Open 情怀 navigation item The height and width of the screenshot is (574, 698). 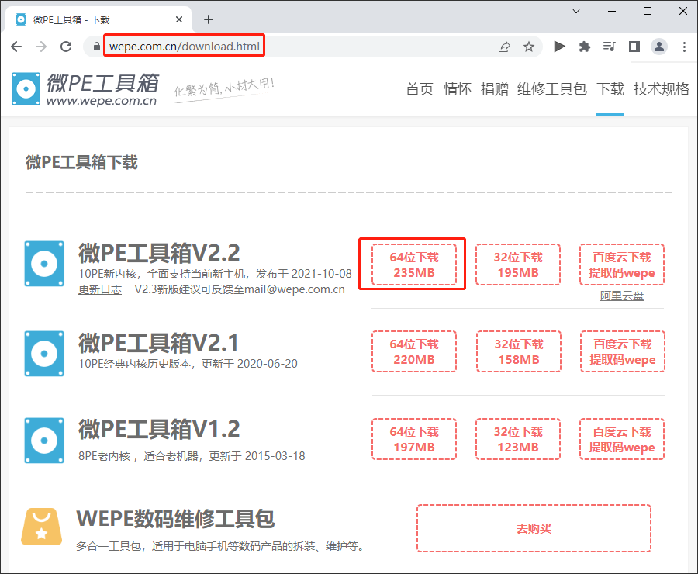pyautogui.click(x=457, y=89)
